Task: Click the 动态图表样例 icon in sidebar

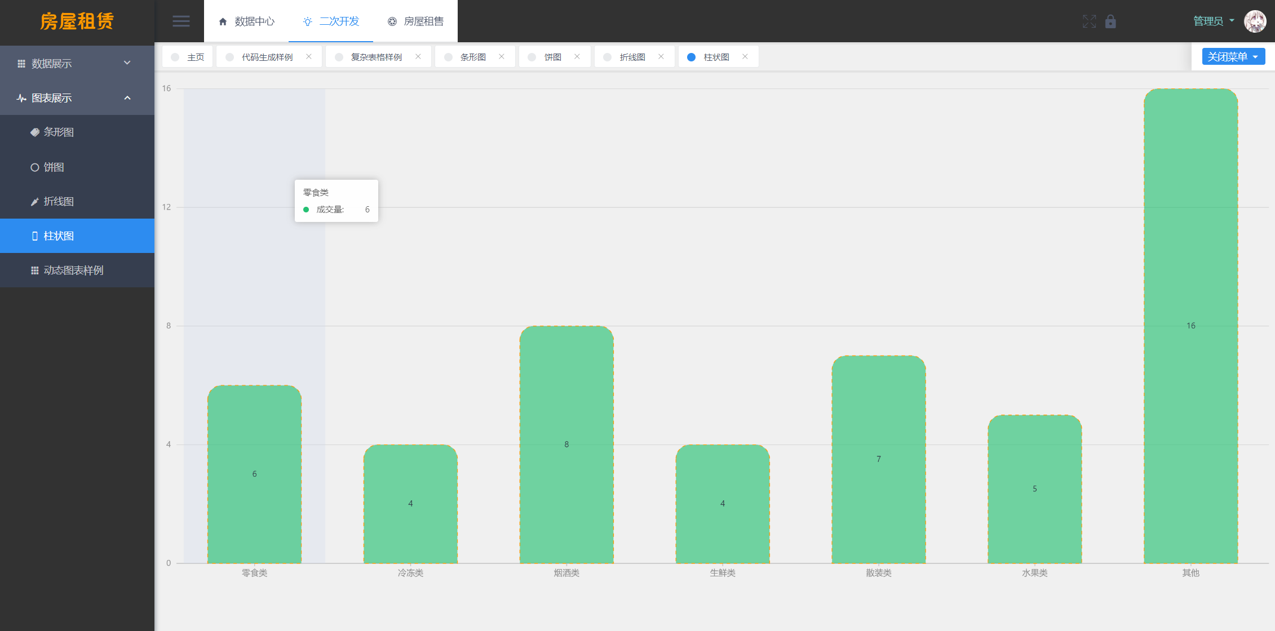Action: click(x=34, y=271)
